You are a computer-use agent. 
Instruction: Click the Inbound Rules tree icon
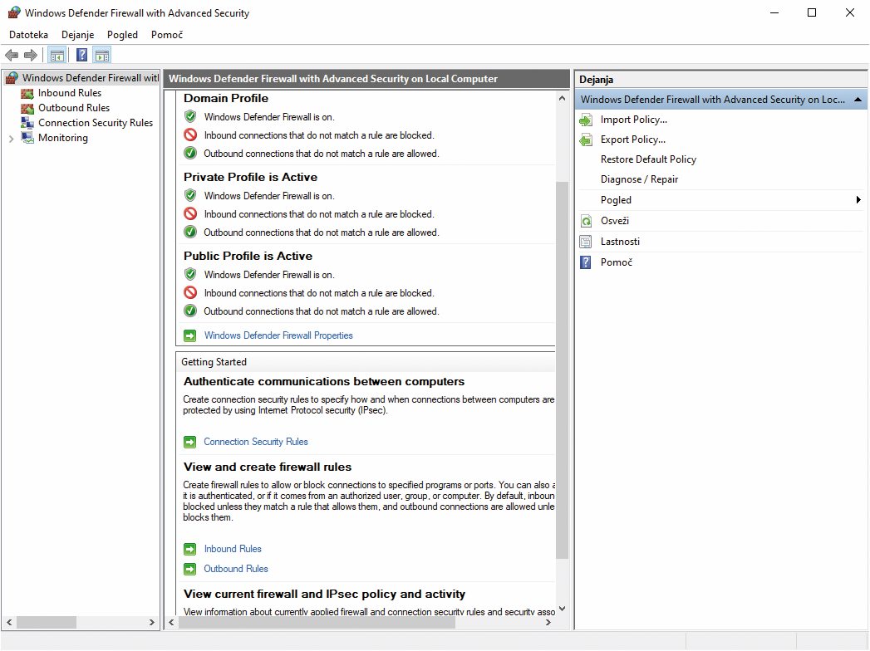pos(27,93)
